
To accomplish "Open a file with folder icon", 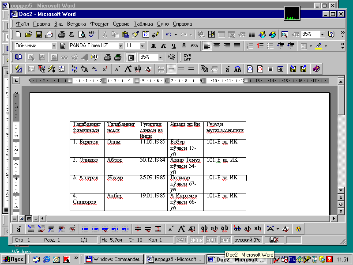I will (28, 34).
